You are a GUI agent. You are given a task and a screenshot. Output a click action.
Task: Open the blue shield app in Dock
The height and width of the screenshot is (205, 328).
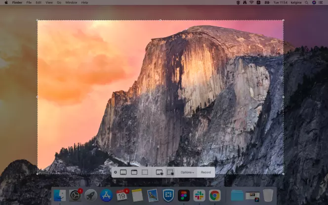[x=168, y=196]
